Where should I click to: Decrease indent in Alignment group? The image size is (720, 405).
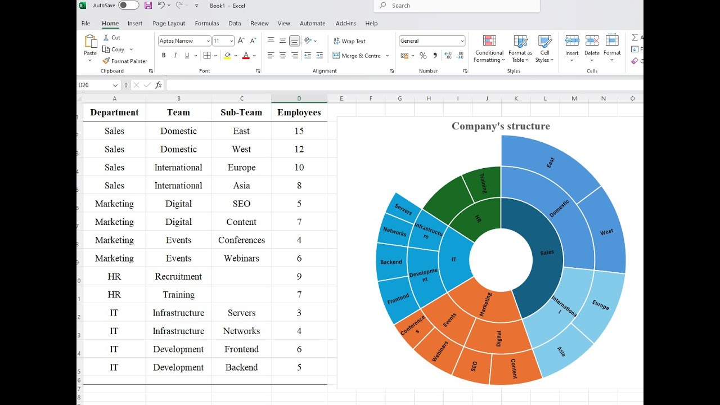coord(308,55)
